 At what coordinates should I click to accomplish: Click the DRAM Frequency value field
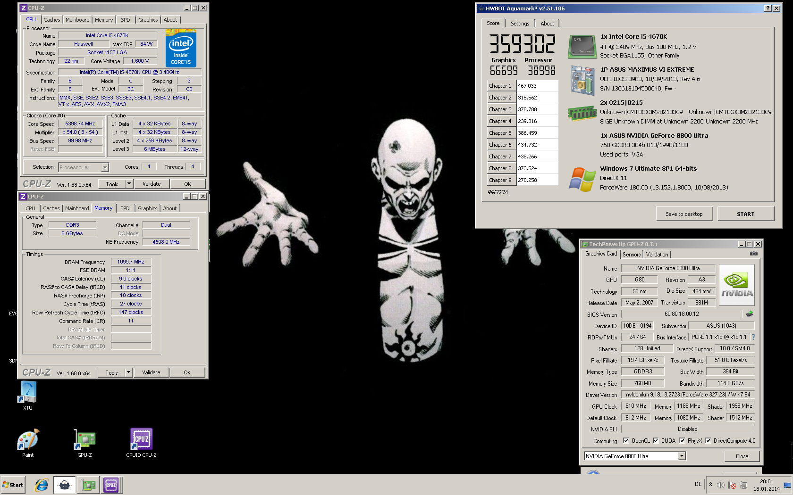point(131,262)
